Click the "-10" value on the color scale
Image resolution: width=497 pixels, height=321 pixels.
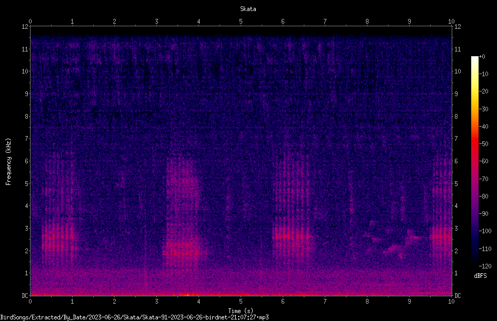coord(483,74)
